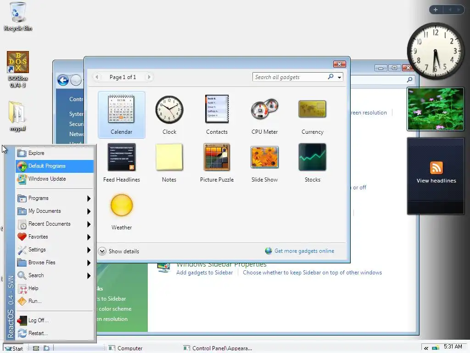470x353 pixels.
Task: Go to next gadget gallery page
Action: click(149, 77)
